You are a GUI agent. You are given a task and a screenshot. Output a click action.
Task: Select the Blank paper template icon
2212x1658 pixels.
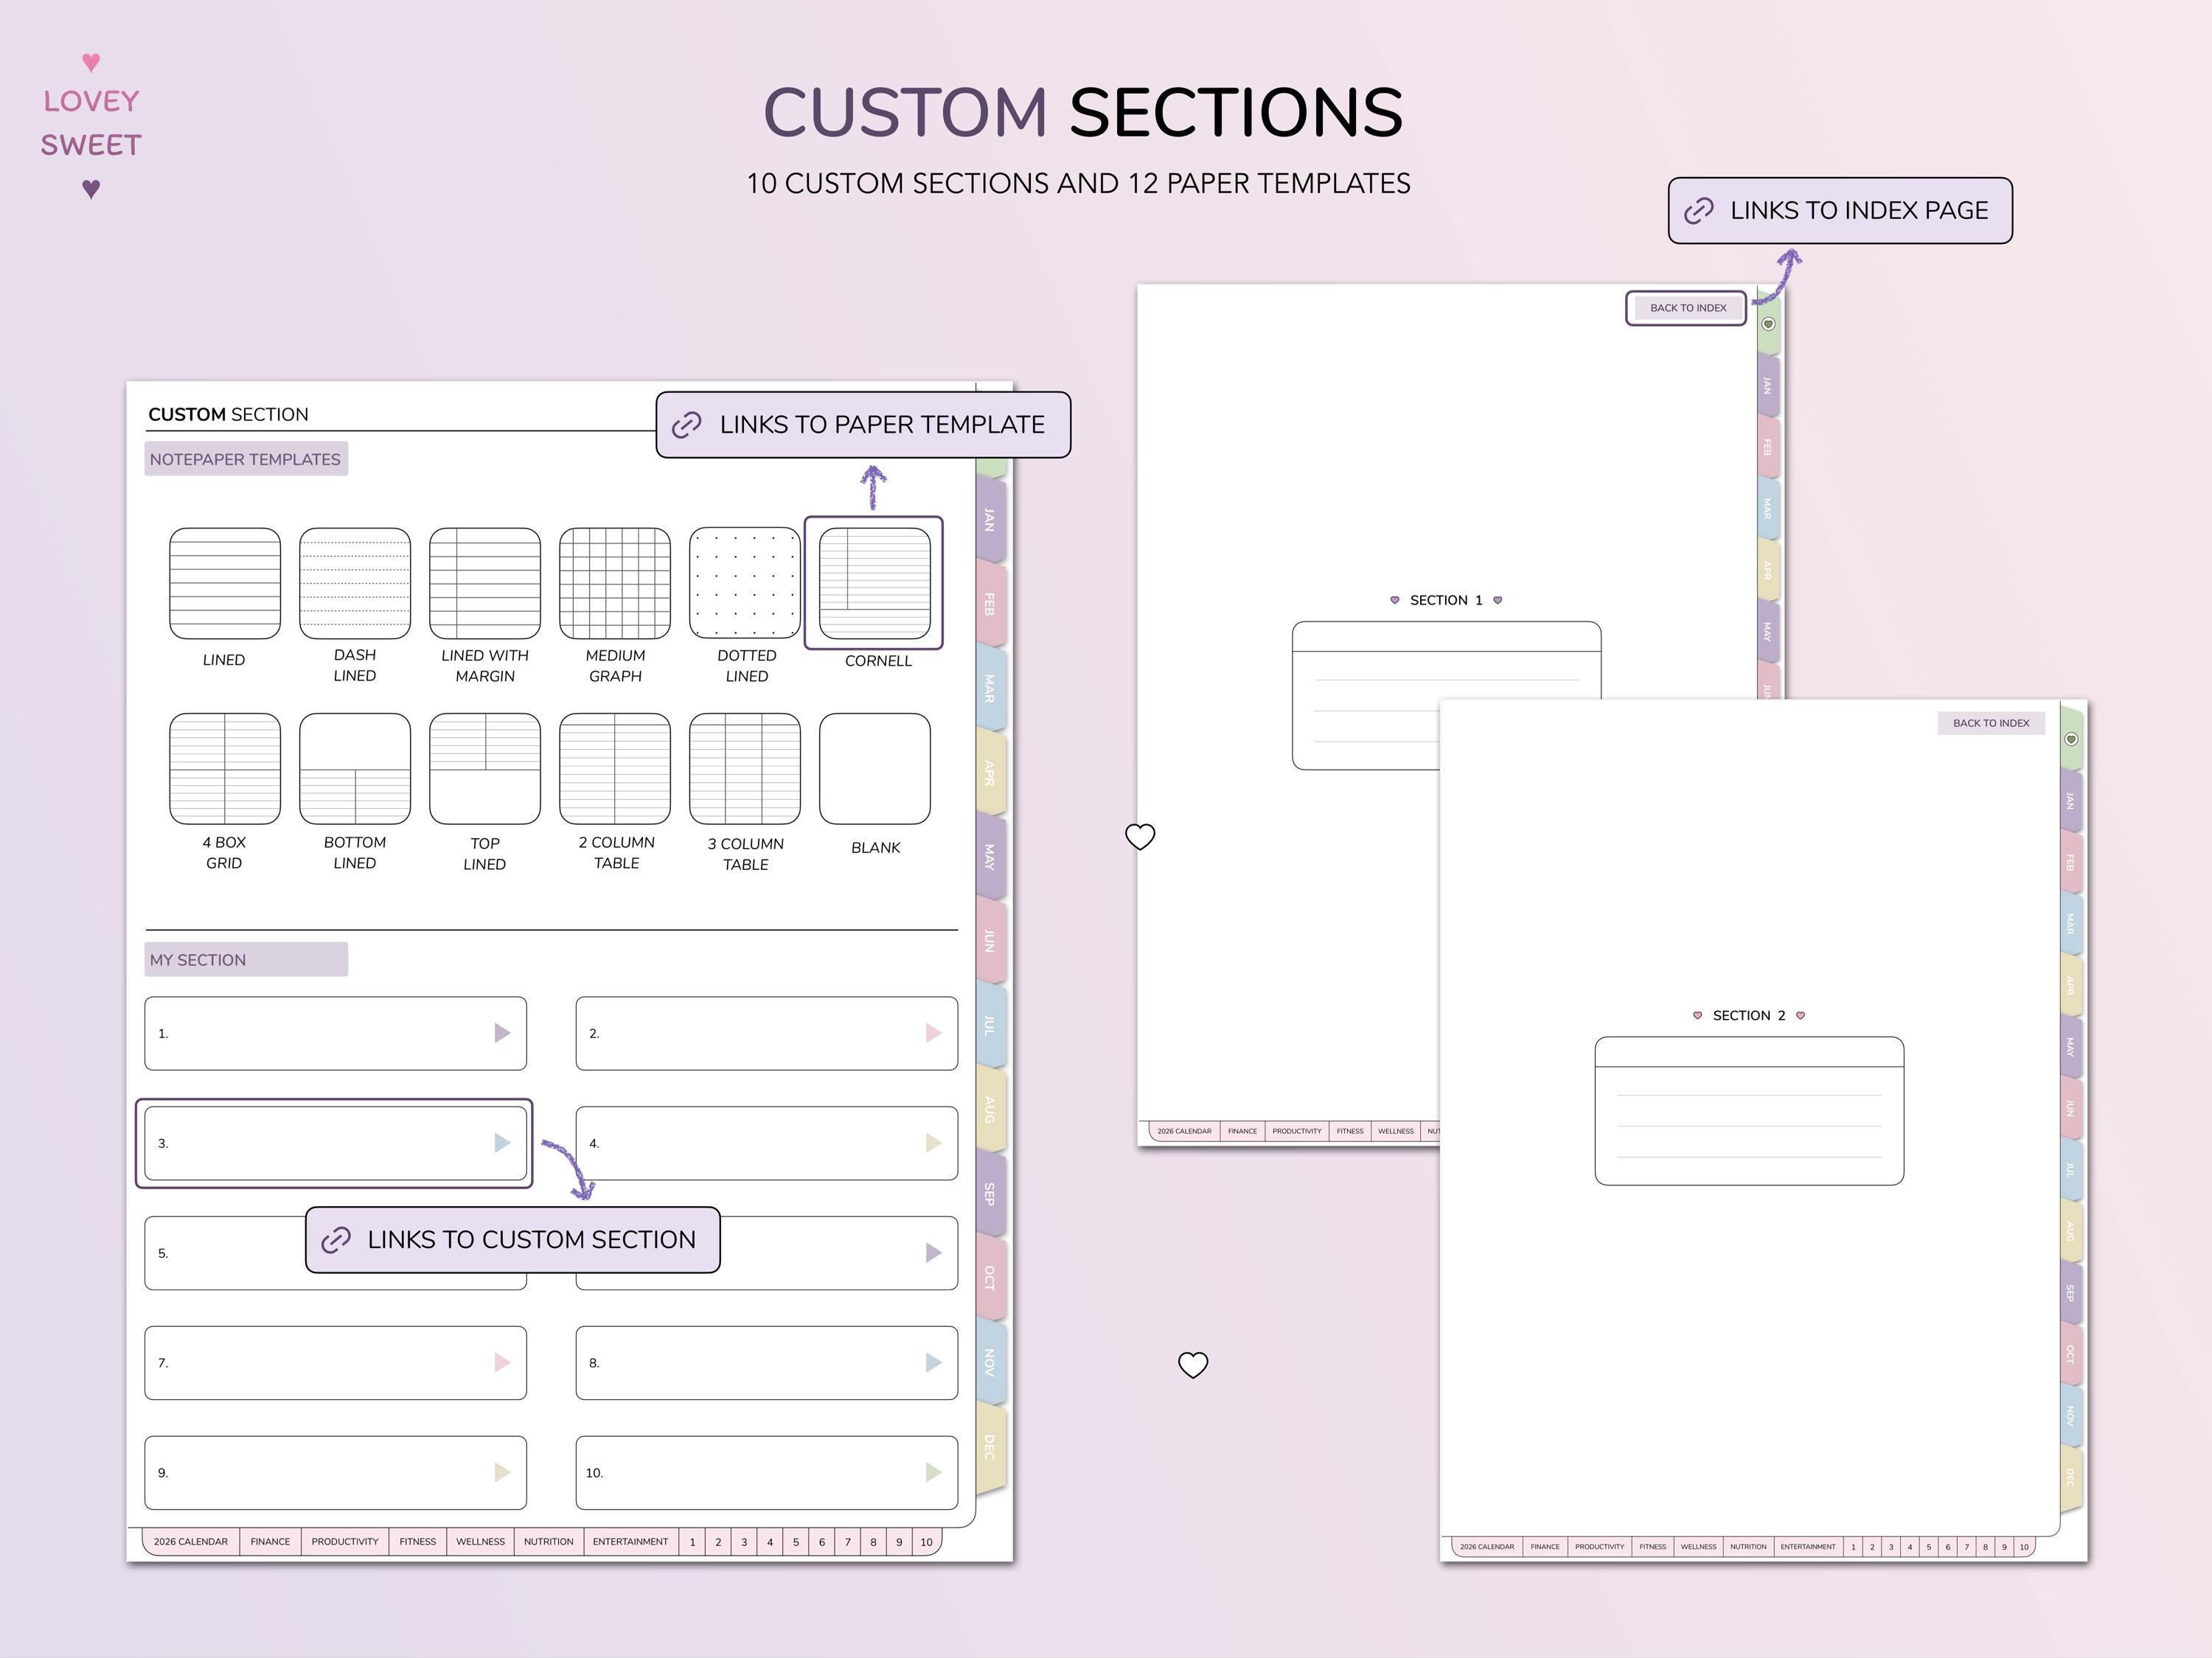pos(875,768)
